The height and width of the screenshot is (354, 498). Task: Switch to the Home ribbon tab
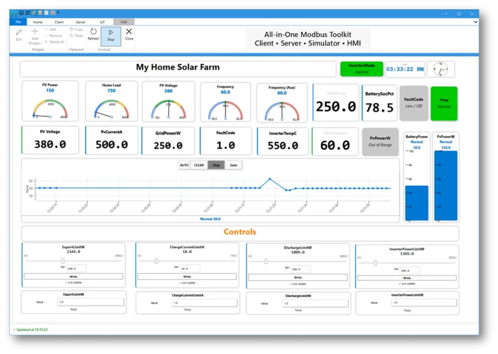37,22
